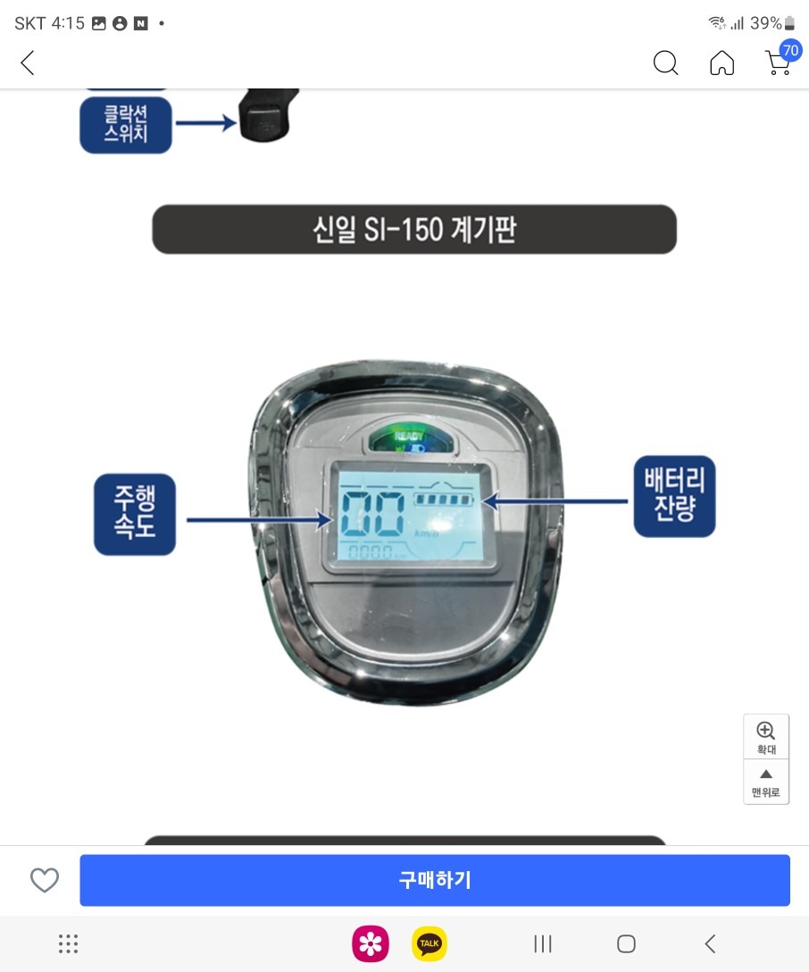Open the shopping cart with 70 badge

[x=781, y=58]
